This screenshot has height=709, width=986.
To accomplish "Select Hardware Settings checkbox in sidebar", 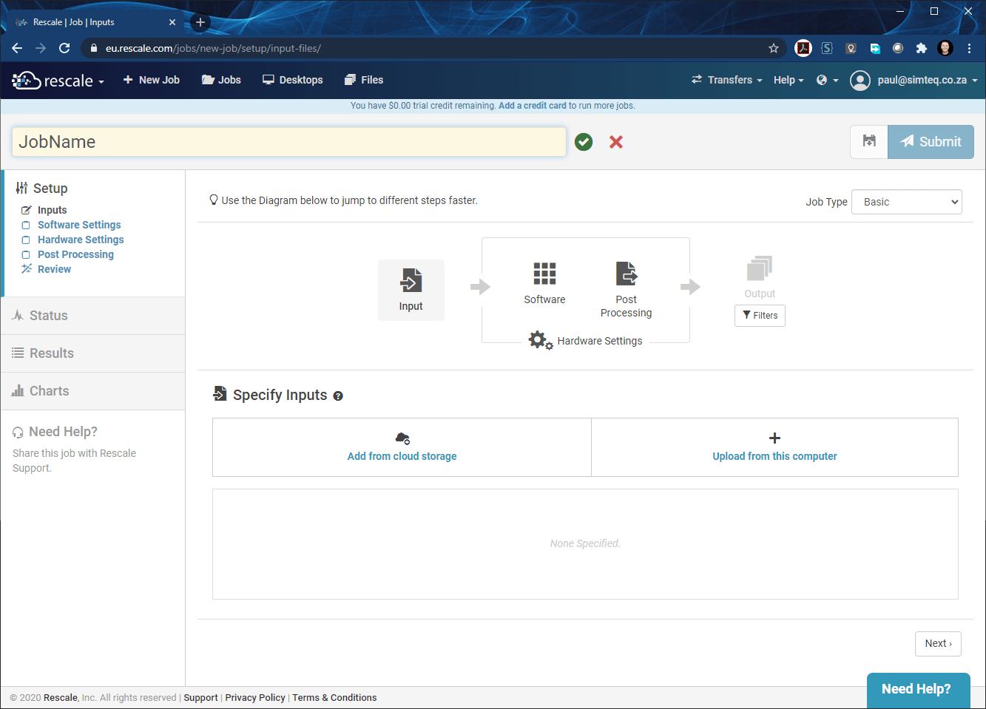I will coord(26,240).
